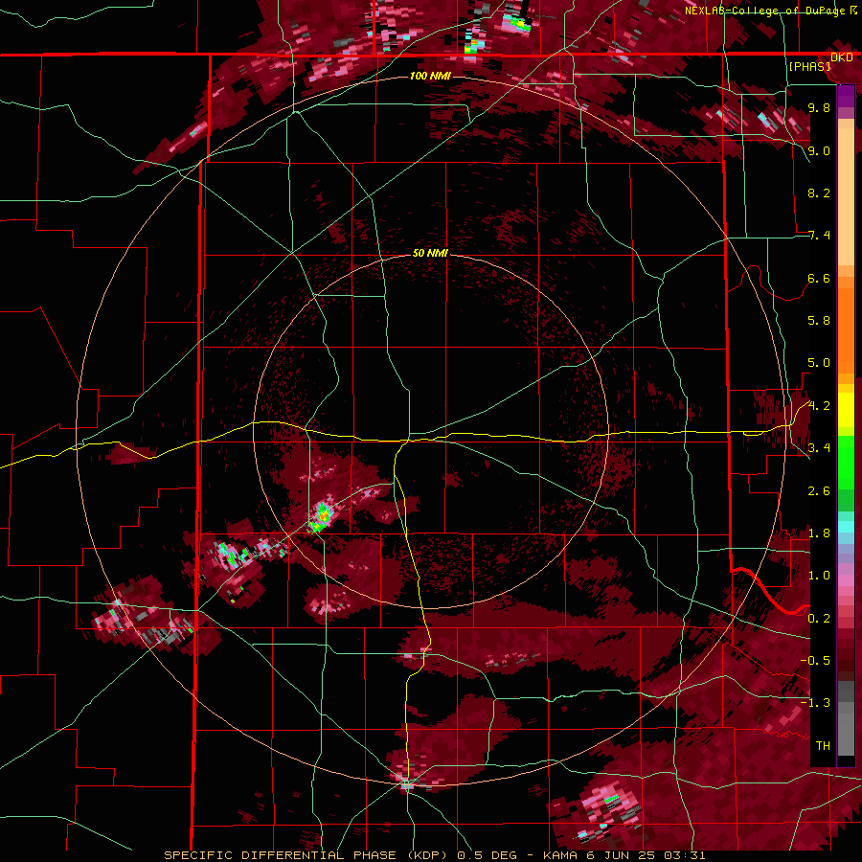Click the 100 NMI range ring label
Image resolution: width=862 pixels, height=862 pixels.
(x=430, y=76)
